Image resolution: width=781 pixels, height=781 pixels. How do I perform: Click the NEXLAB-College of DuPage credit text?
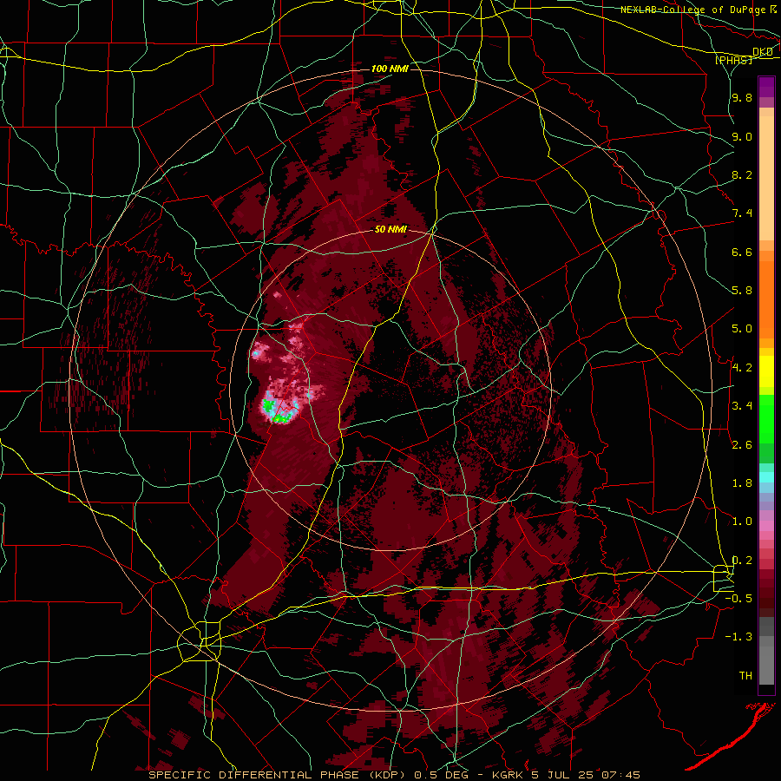coord(692,10)
